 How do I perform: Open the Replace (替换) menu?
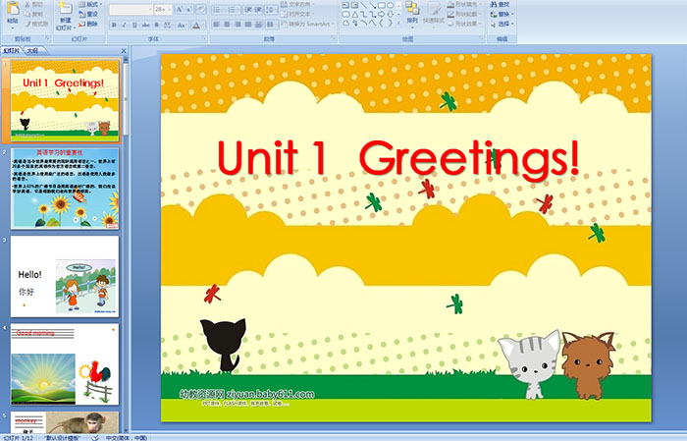point(502,14)
